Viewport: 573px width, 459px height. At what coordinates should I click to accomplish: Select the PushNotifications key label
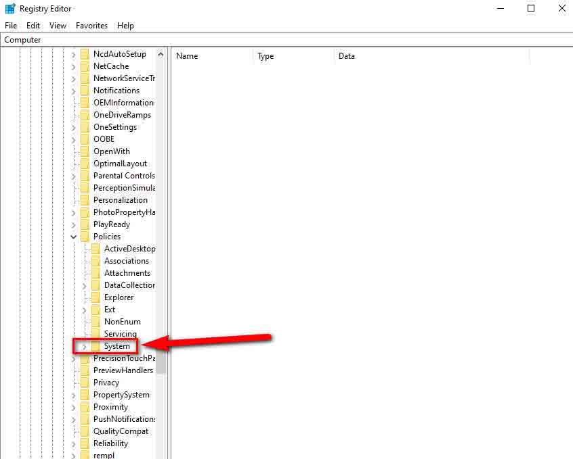click(124, 419)
